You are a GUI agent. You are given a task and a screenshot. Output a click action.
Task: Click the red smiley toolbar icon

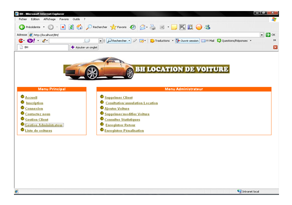click(x=21, y=41)
